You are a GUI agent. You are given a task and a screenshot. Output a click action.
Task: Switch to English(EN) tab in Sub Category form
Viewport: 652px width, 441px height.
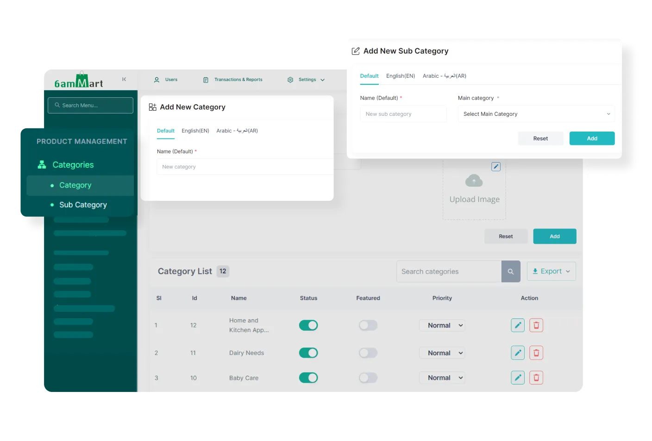click(x=401, y=76)
